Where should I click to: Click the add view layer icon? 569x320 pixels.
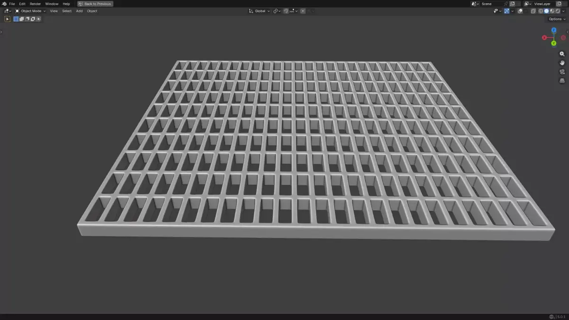point(559,4)
